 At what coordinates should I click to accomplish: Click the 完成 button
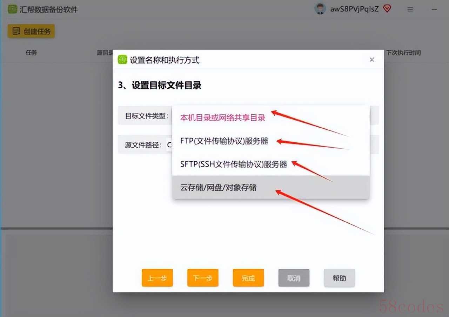click(x=248, y=278)
